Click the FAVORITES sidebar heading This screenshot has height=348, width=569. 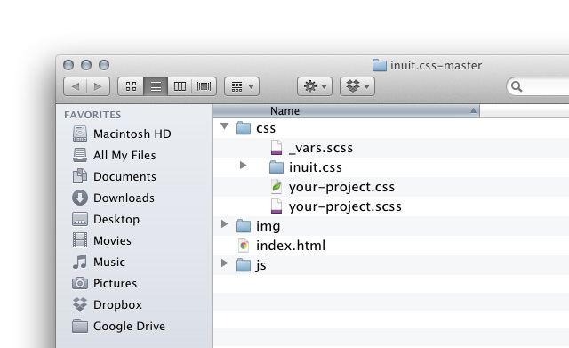92,115
